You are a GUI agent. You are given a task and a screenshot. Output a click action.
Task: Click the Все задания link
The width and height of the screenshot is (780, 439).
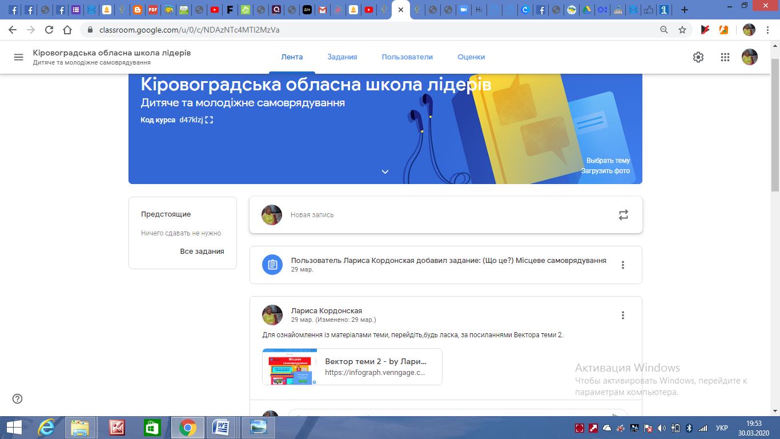tap(202, 252)
